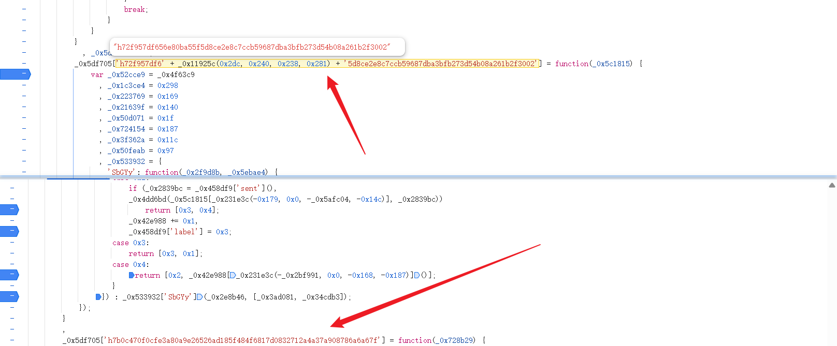Screen dimensions: 837x346
Task: Remove gutter breakpoint on the 'SbGYy' call line
Action: click(x=9, y=297)
